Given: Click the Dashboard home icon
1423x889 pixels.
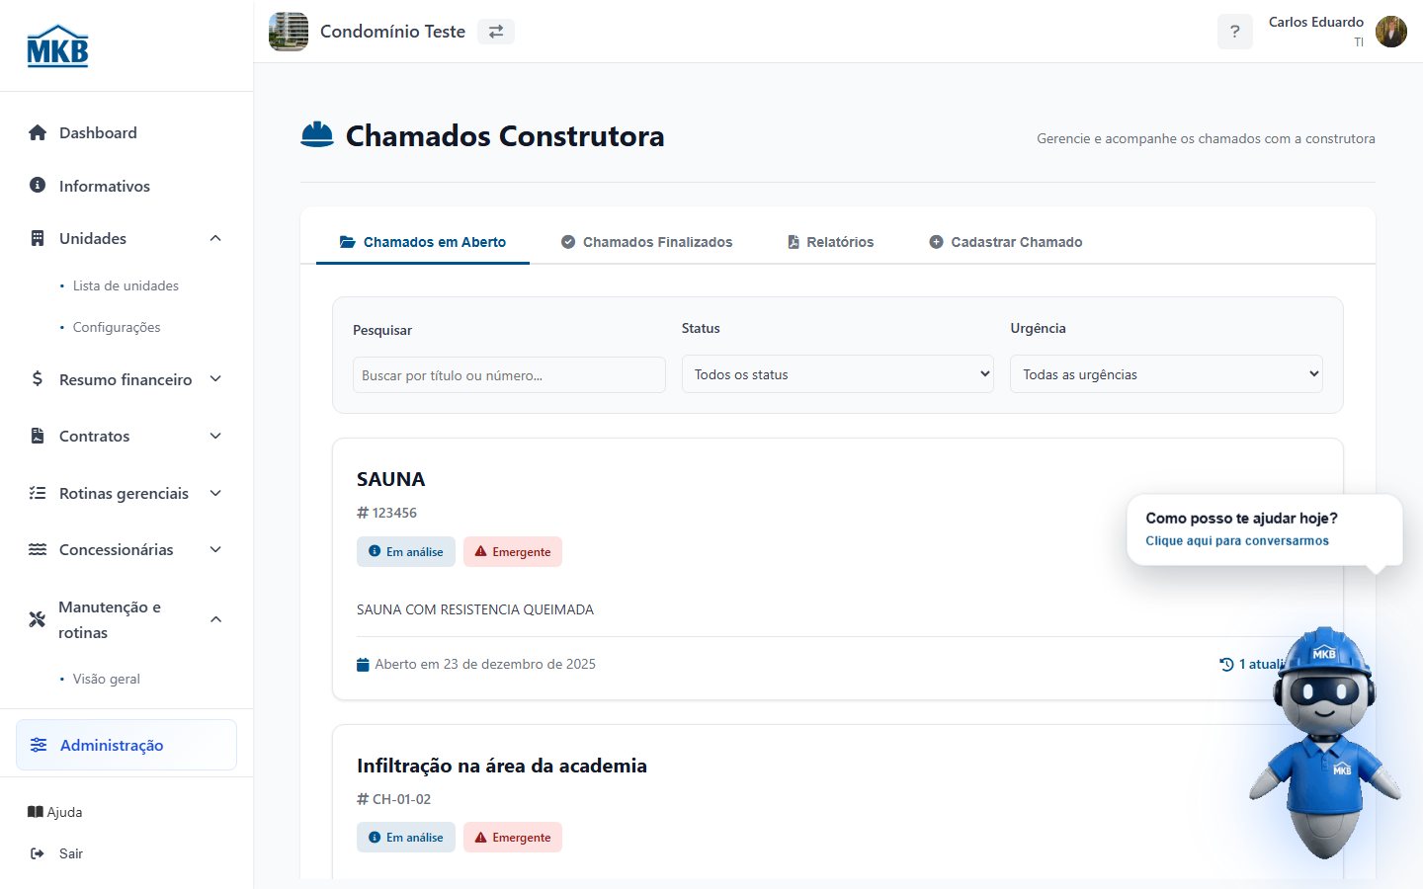Looking at the screenshot, I should (38, 132).
